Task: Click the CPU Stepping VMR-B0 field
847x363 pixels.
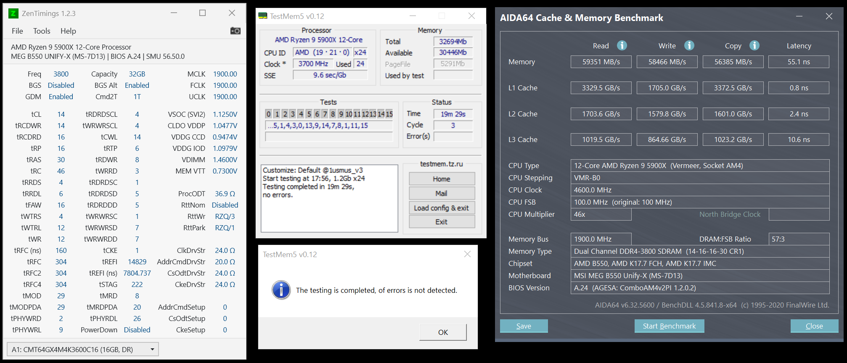Action: tap(700, 178)
